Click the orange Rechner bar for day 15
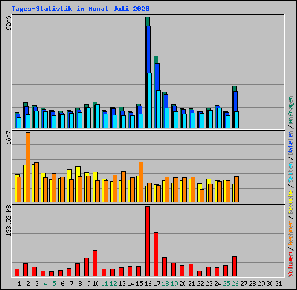The width and height of the screenshot is (297, 290). (x=141, y=182)
